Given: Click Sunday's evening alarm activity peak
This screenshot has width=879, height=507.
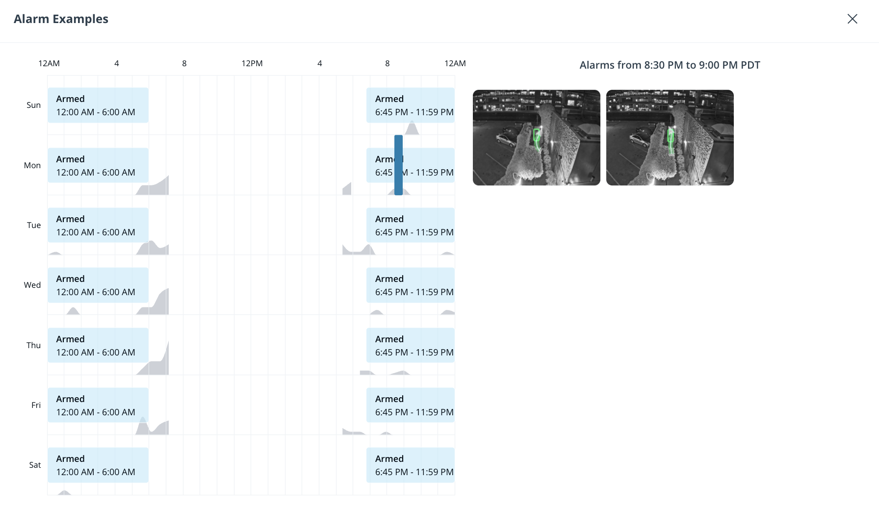Looking at the screenshot, I should pyautogui.click(x=412, y=129).
